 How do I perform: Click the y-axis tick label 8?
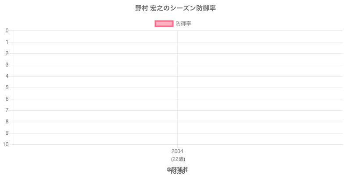pos(7,122)
